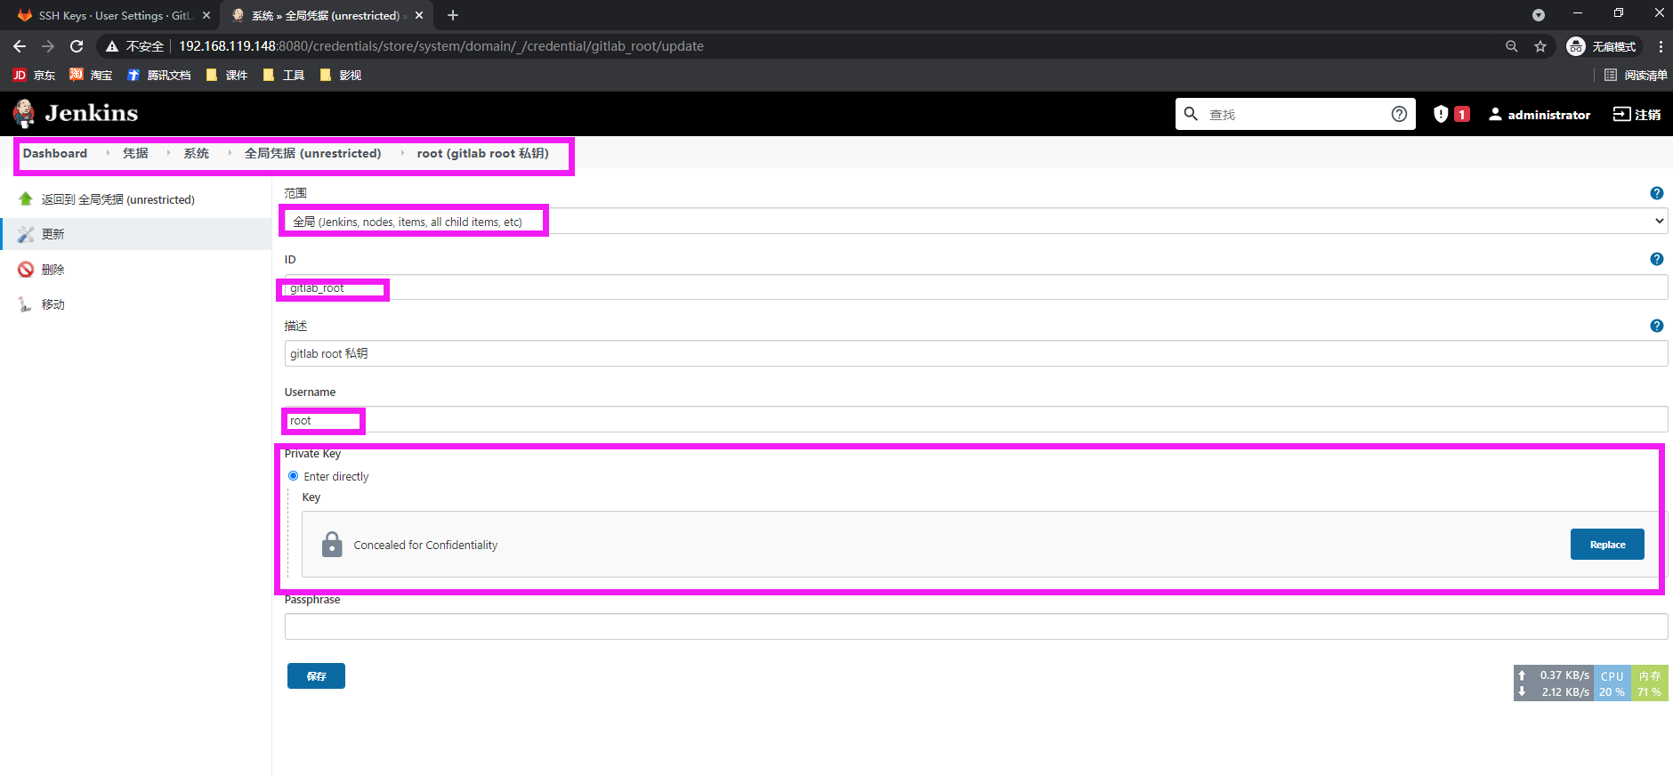Click the Dashboard breadcrumb link
1673x776 pixels.
click(55, 153)
